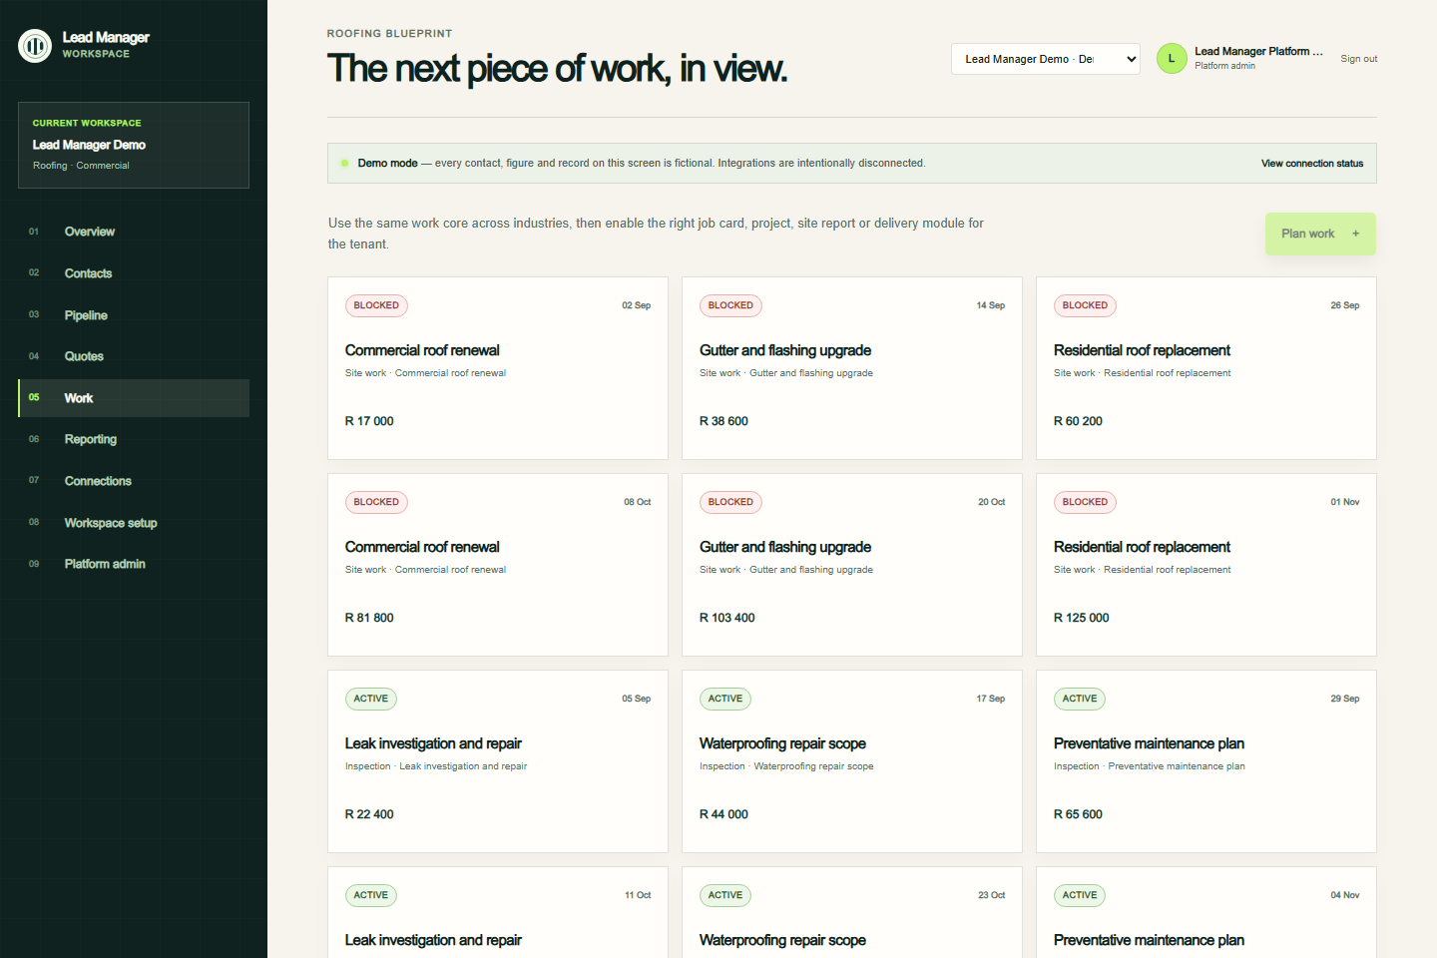Open the Overview section in sidebar
Screen dimensions: 1437x958
[134, 232]
